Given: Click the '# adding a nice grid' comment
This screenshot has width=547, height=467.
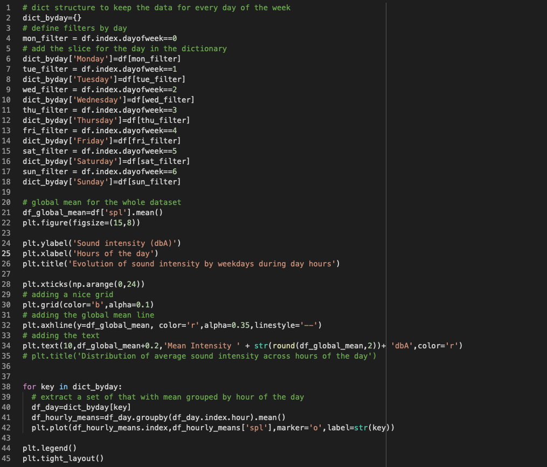Looking at the screenshot, I should tap(68, 294).
